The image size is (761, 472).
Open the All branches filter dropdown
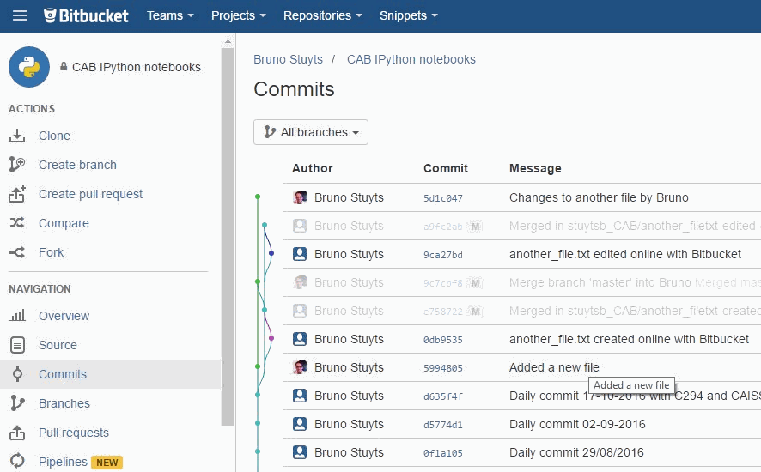pos(311,132)
